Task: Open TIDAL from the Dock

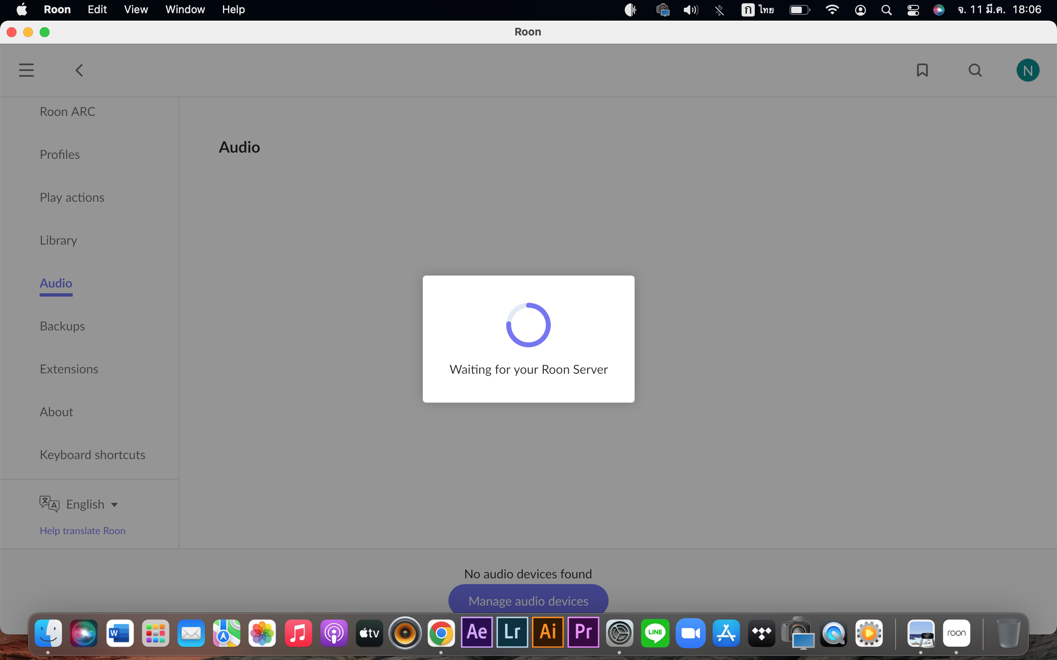Action: click(762, 633)
